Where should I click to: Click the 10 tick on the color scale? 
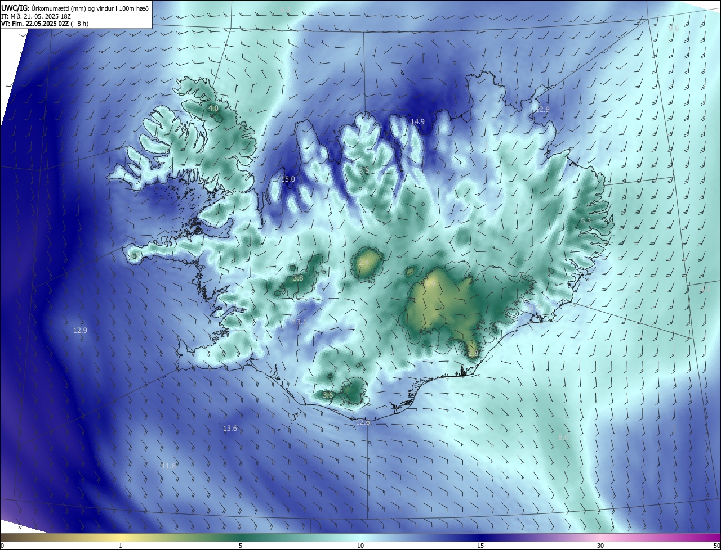pos(360,546)
